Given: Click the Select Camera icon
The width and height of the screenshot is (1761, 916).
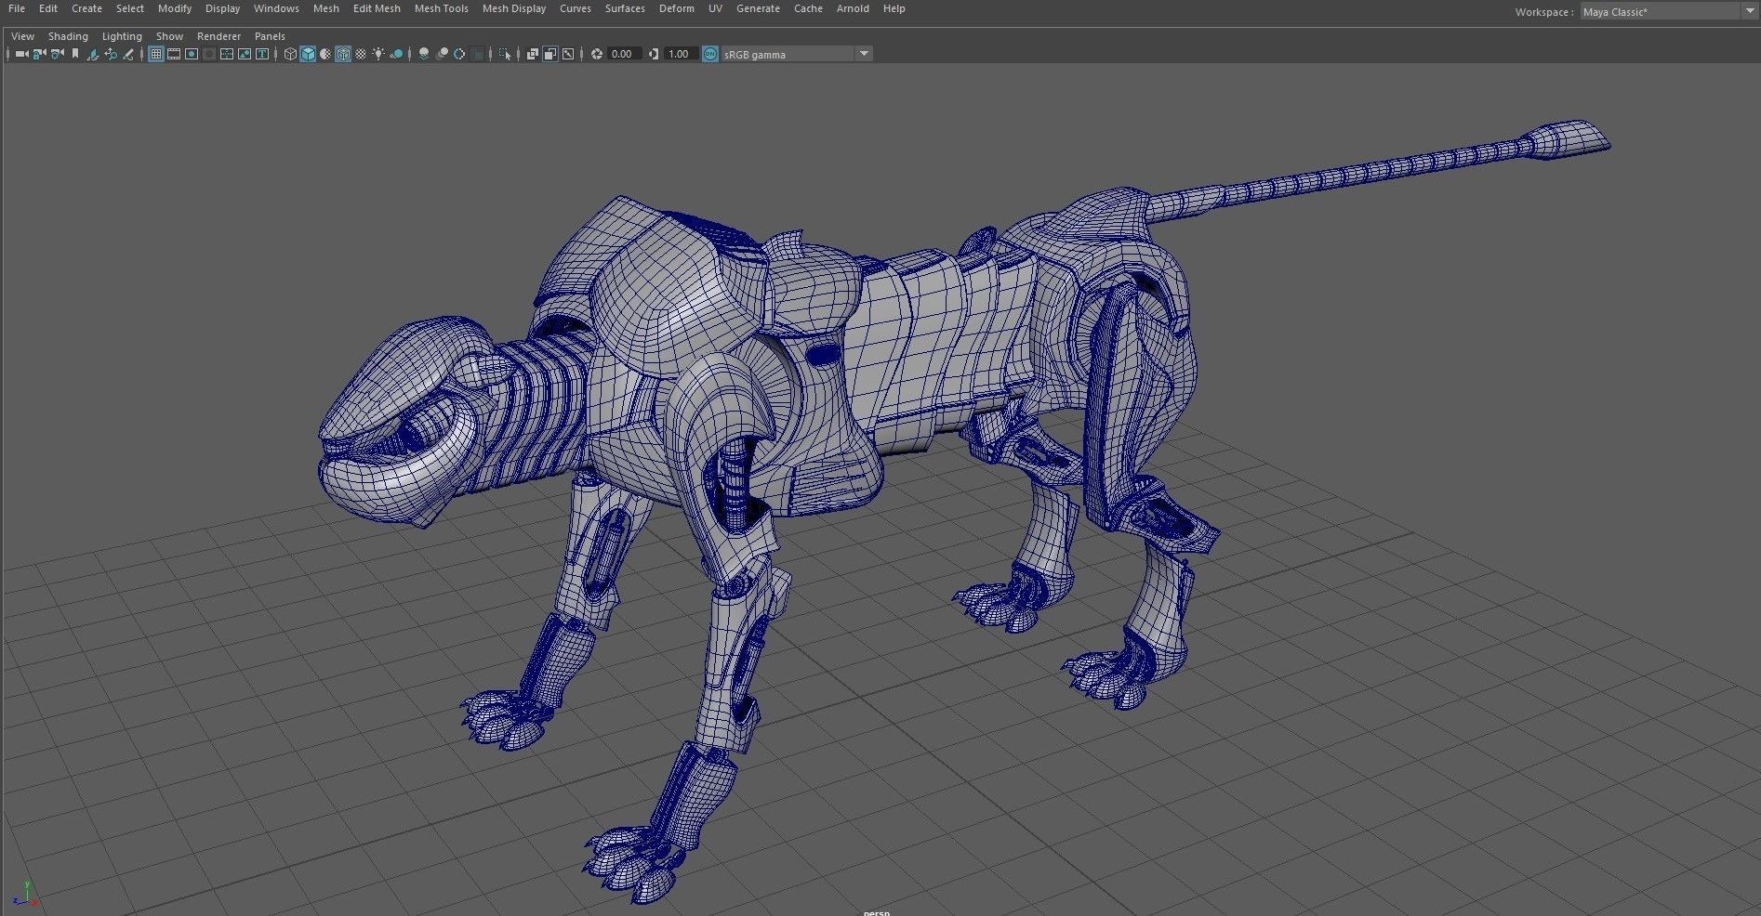Looking at the screenshot, I should tap(22, 54).
